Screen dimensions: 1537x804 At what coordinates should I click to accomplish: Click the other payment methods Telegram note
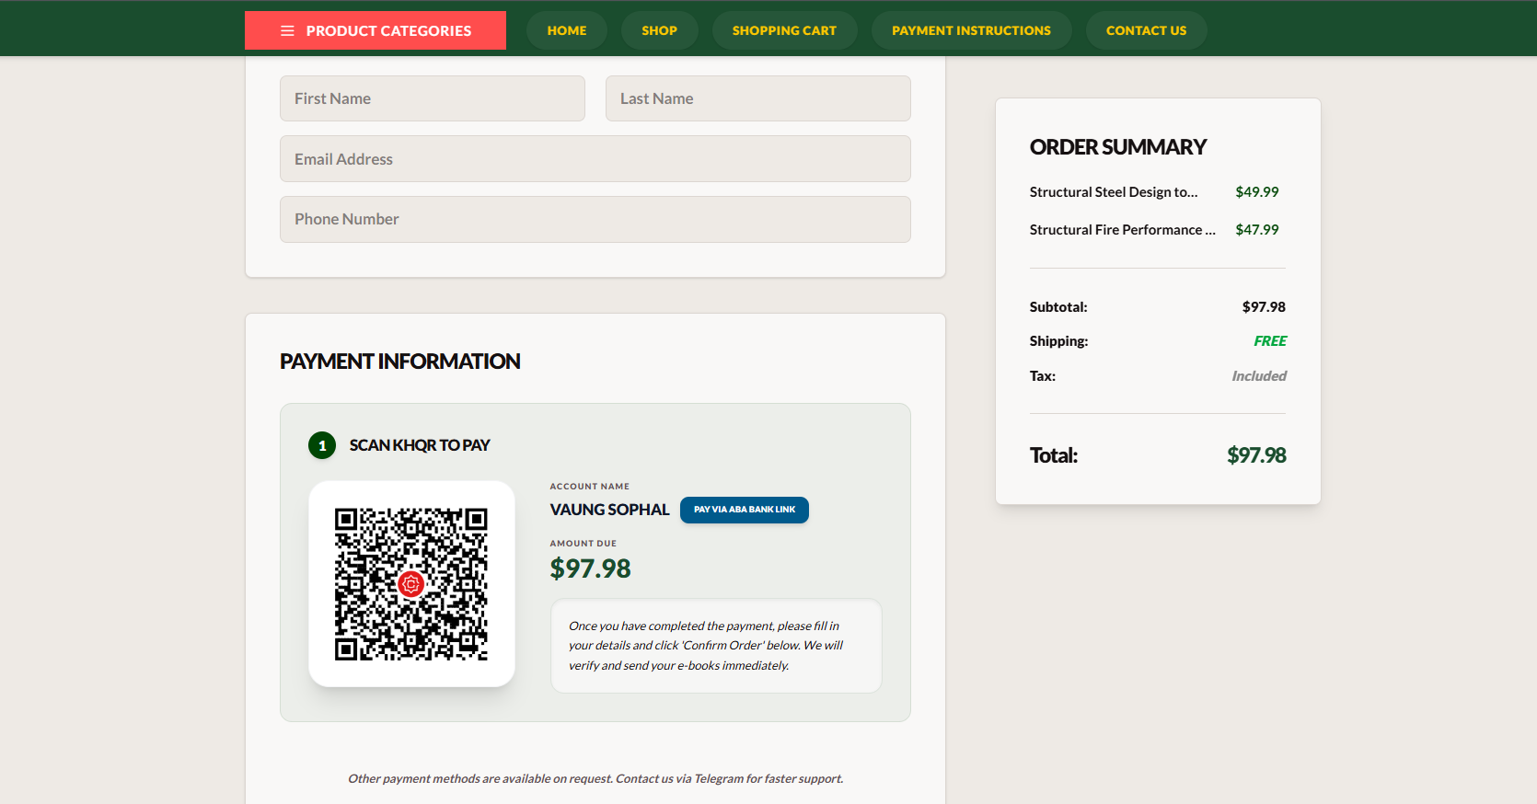click(595, 779)
